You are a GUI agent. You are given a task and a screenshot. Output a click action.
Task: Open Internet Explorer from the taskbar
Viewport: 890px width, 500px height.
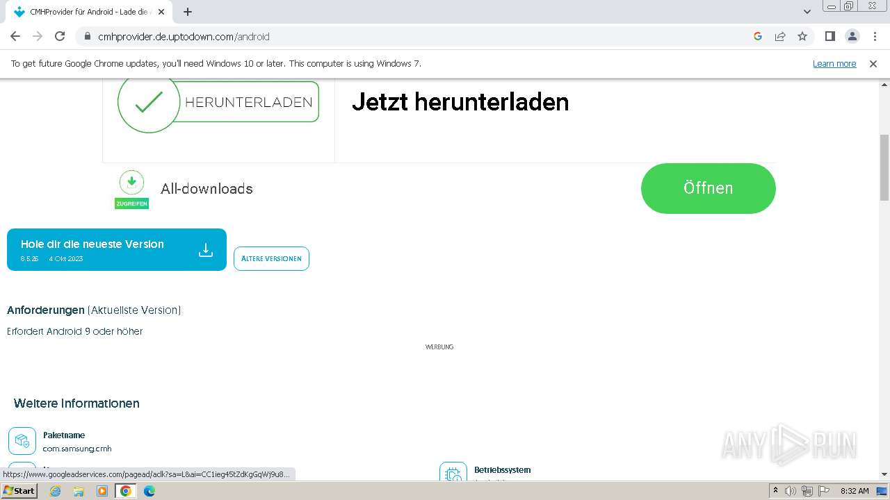pos(56,491)
